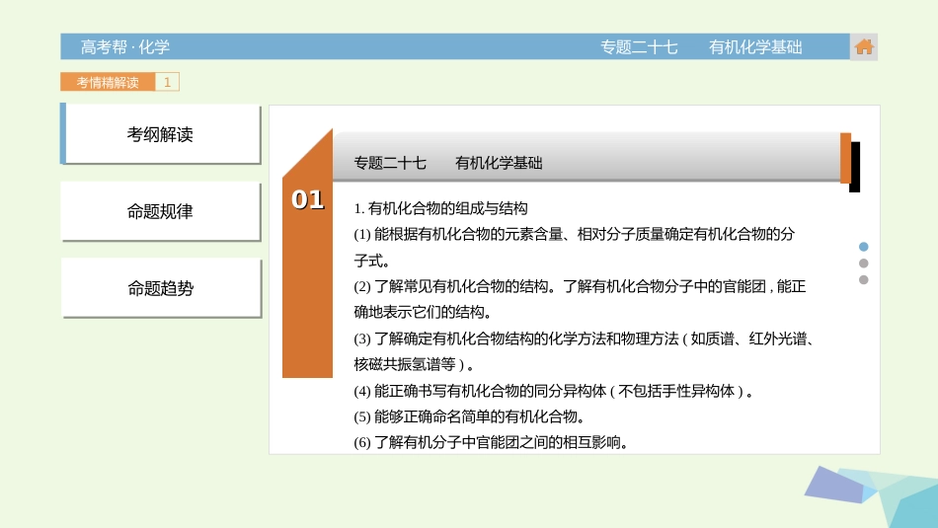
Task: Open the 命题趋势 section
Action: pos(160,288)
